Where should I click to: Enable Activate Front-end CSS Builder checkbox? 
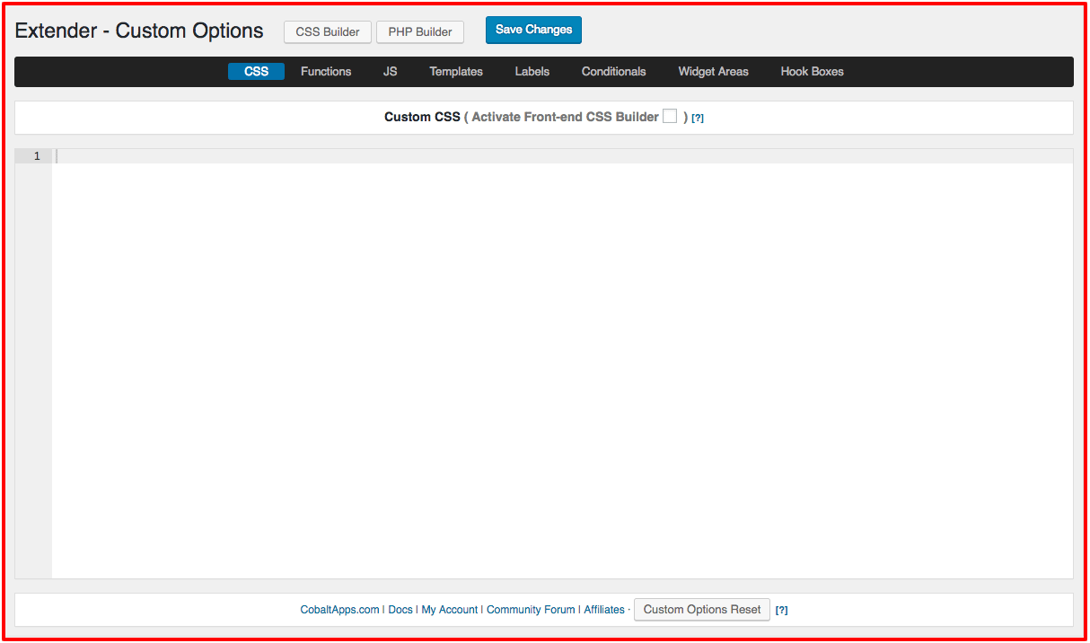(670, 117)
